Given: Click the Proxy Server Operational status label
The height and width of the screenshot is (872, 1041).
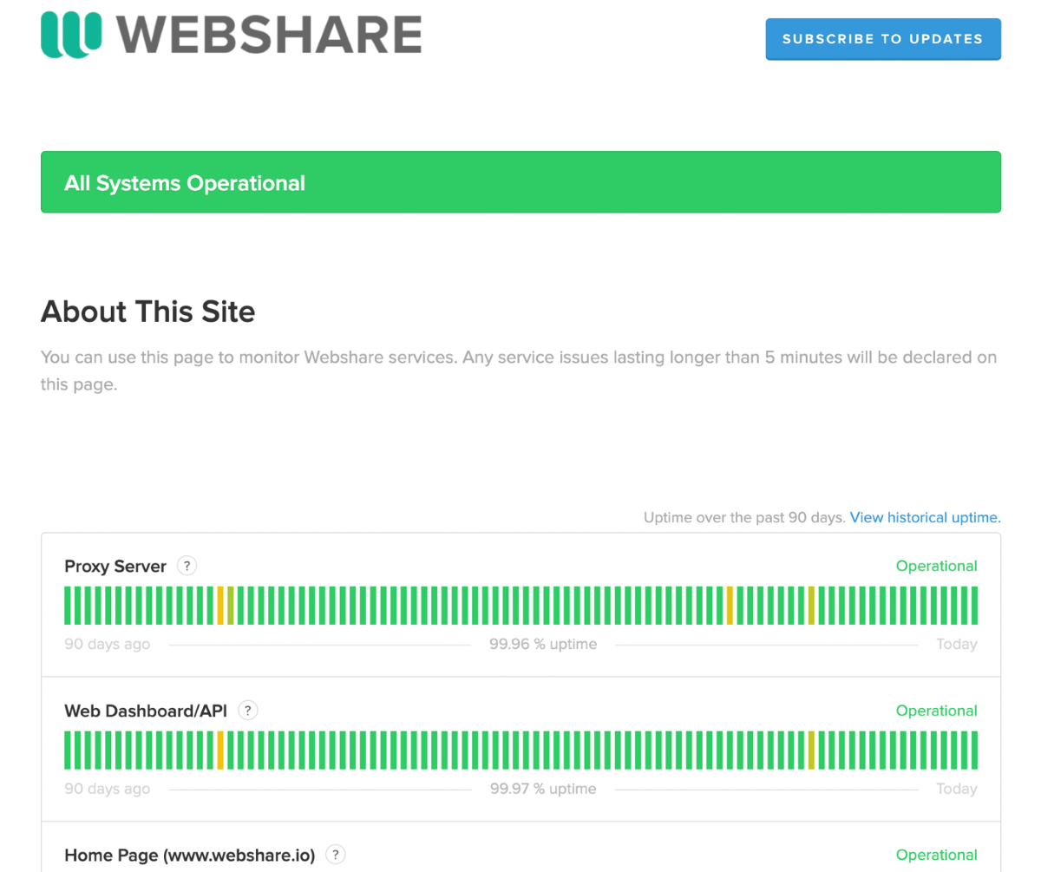Looking at the screenshot, I should [x=937, y=566].
